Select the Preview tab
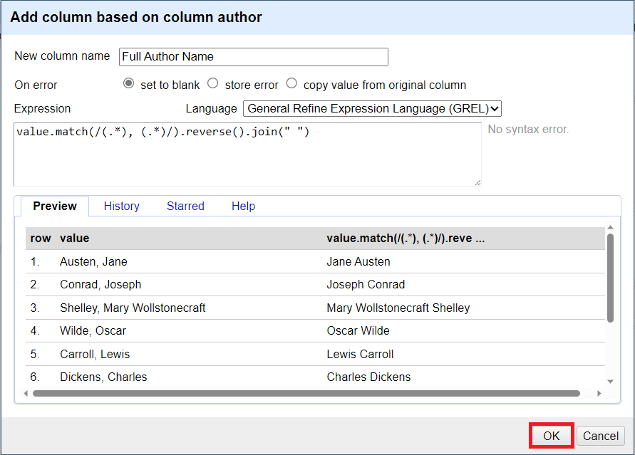Viewport: 635px width, 455px height. [x=55, y=206]
